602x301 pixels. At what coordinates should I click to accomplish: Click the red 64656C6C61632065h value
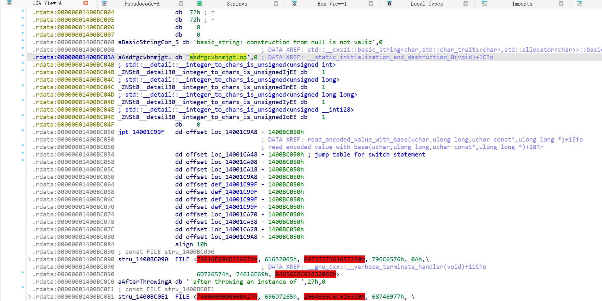[x=306, y=274]
